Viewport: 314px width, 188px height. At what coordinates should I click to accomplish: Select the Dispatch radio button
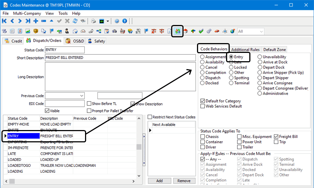coord(202,78)
